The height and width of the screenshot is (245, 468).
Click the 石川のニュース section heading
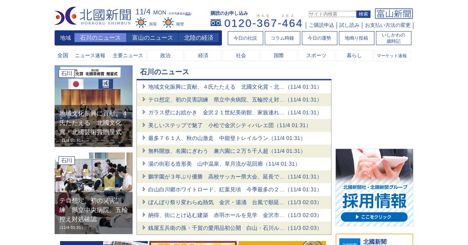[x=165, y=72]
